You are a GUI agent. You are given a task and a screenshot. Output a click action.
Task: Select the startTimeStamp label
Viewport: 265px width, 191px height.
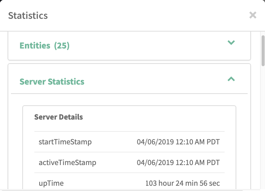[65, 142]
